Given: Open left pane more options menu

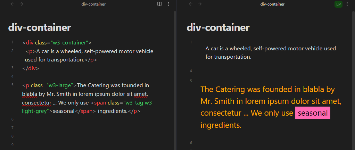Looking at the screenshot, I should 168,4.
